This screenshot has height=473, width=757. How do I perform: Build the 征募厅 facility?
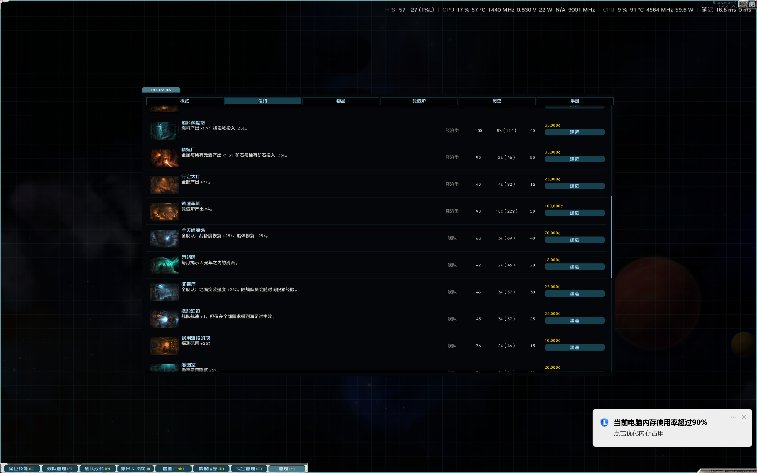(575, 294)
